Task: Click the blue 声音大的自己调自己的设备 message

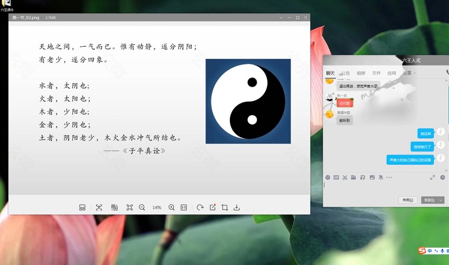Action: tap(410, 160)
